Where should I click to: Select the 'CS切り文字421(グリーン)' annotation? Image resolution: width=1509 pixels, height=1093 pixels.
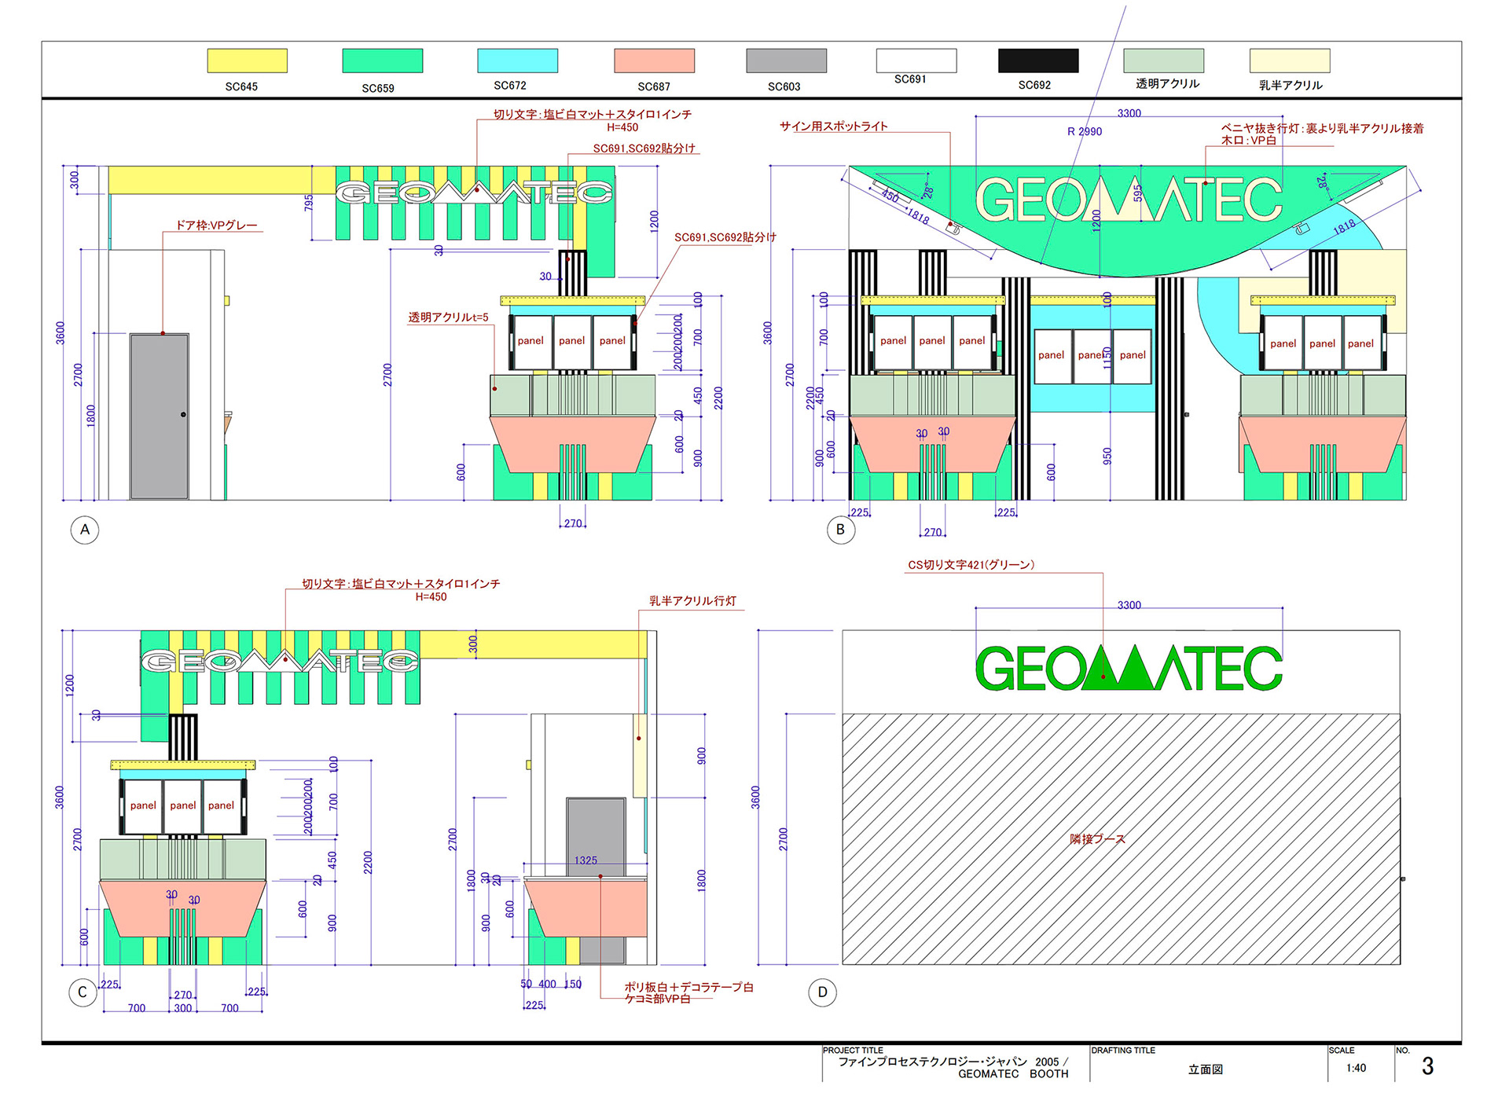pos(971,565)
